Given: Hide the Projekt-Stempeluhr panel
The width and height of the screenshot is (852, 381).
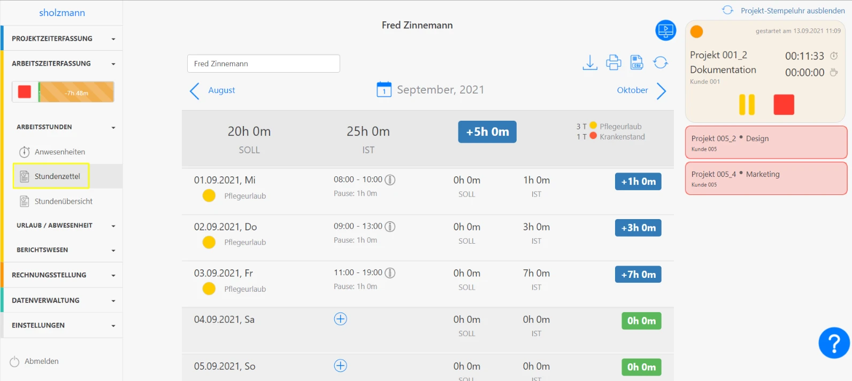Looking at the screenshot, I should click(x=792, y=11).
